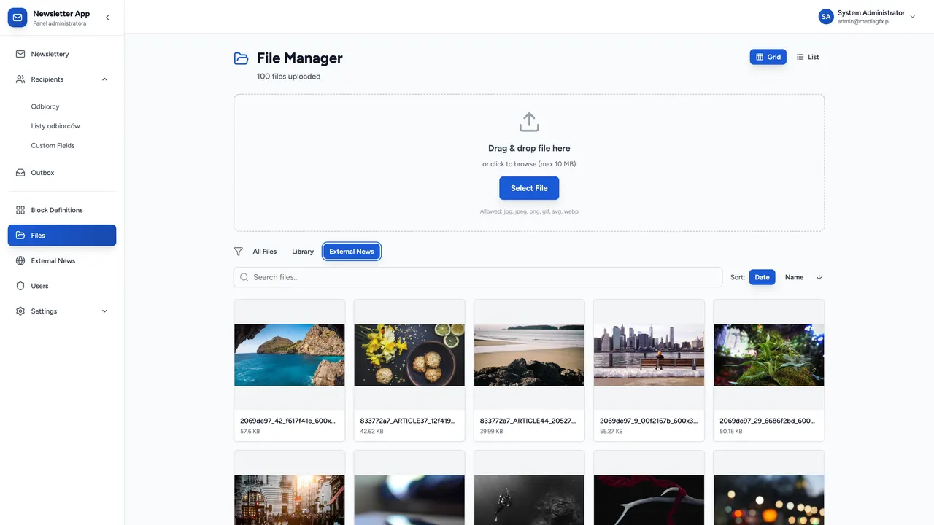Image resolution: width=934 pixels, height=525 pixels.
Task: Click the Newsletter App envelope logo
Action: [x=18, y=17]
